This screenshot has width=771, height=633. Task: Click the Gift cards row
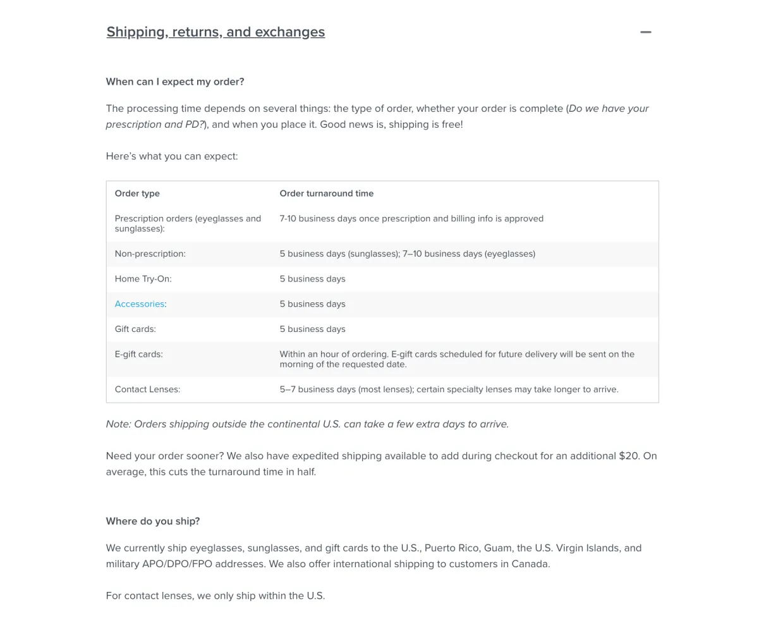click(382, 329)
